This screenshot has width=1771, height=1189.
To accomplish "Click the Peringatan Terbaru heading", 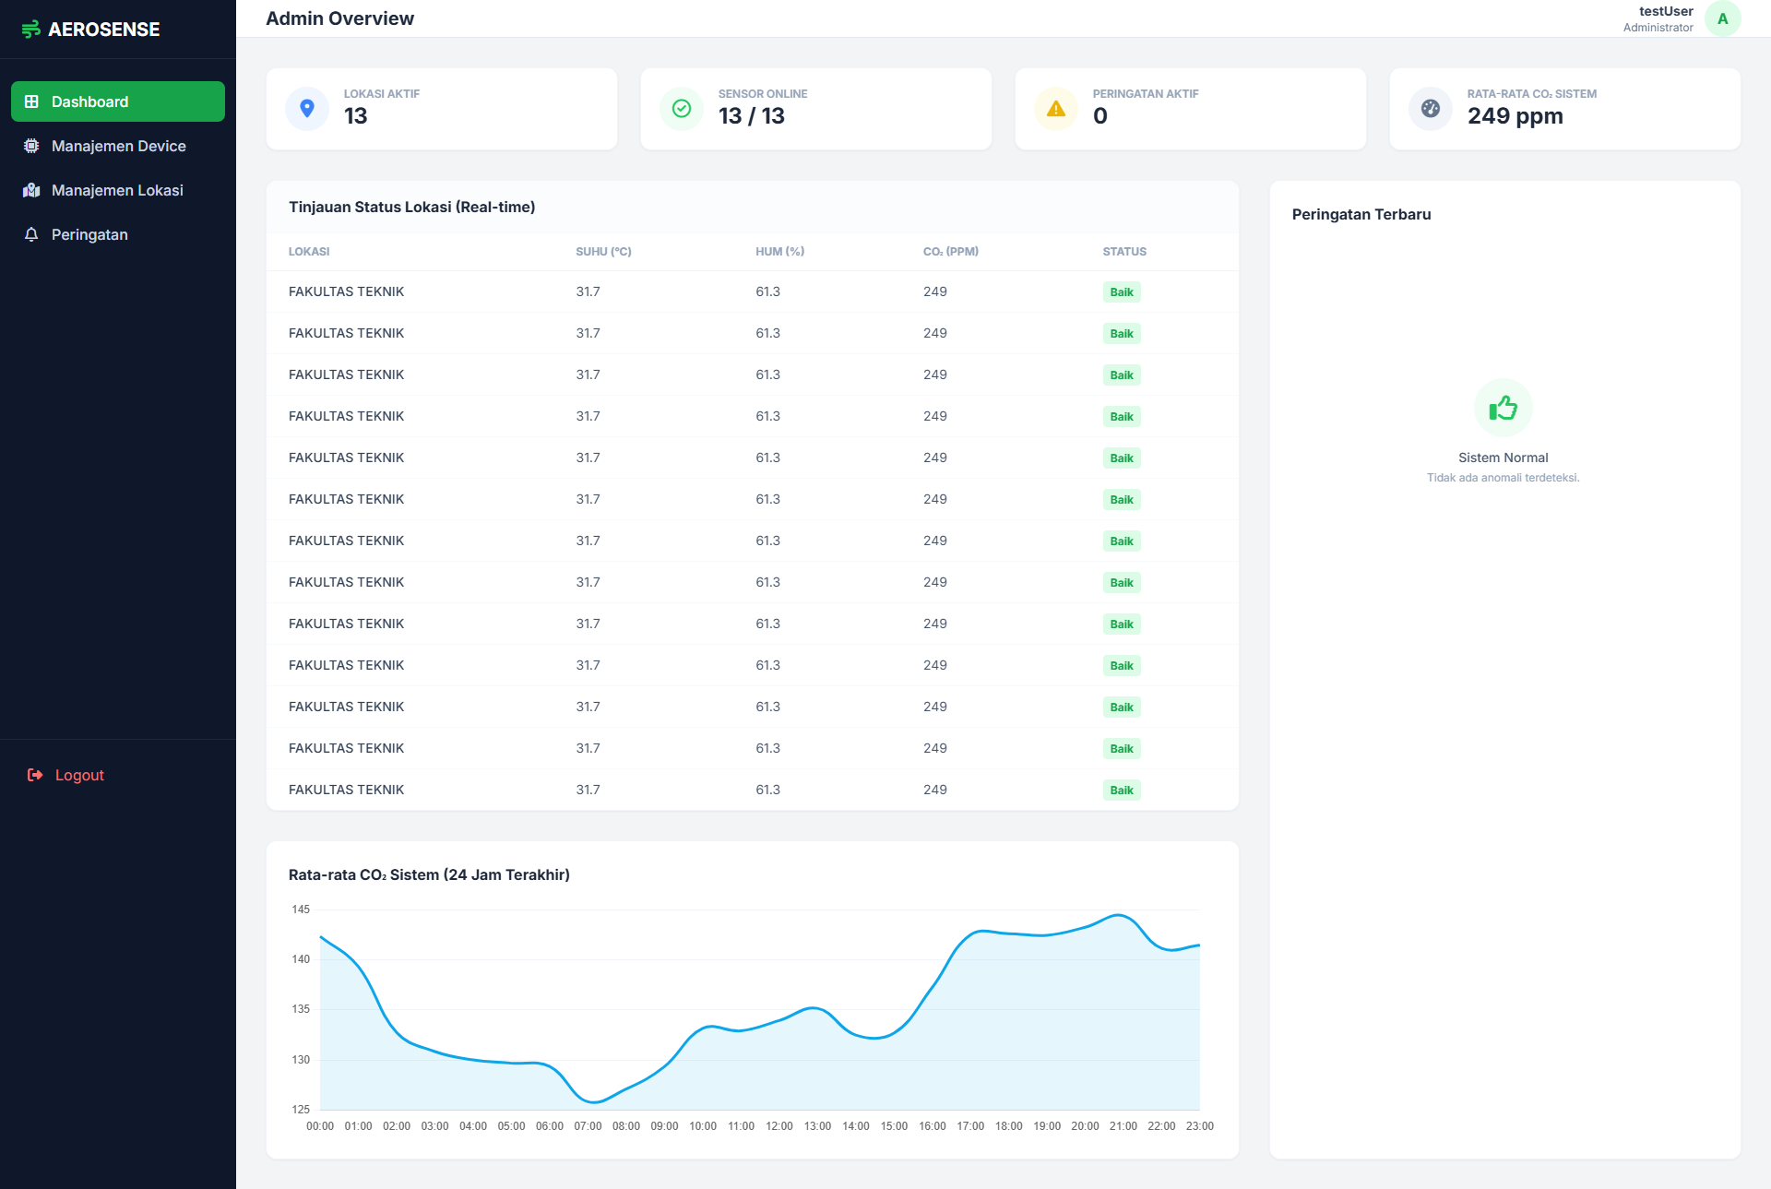I will click(1361, 214).
